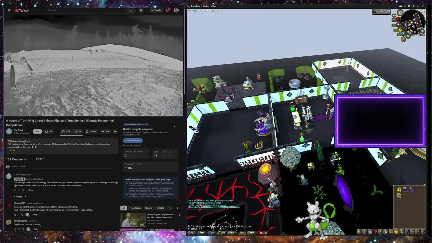Image resolution: width=432 pixels, height=243 pixels.
Task: Expand the 6 replies thread
Action: [20, 197]
